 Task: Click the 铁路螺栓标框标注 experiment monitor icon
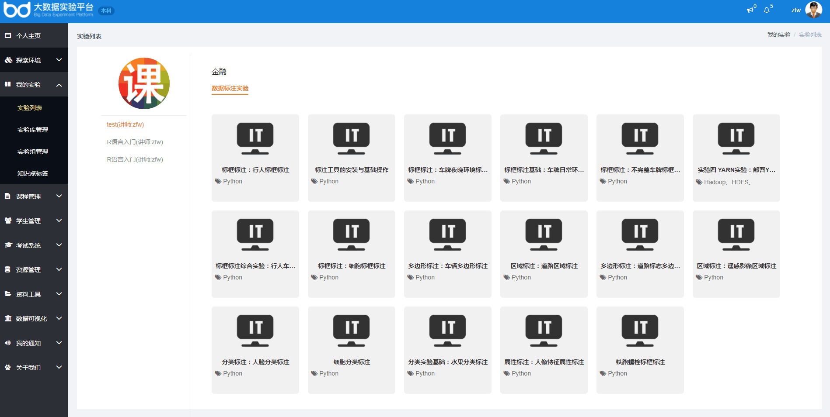tap(640, 331)
